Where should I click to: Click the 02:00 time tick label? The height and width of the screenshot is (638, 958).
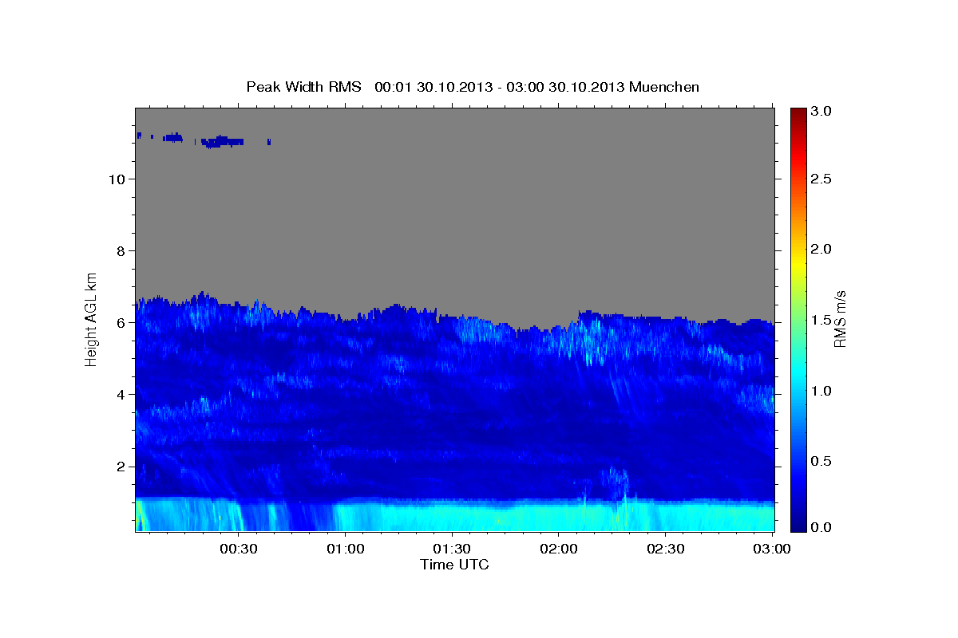559,549
